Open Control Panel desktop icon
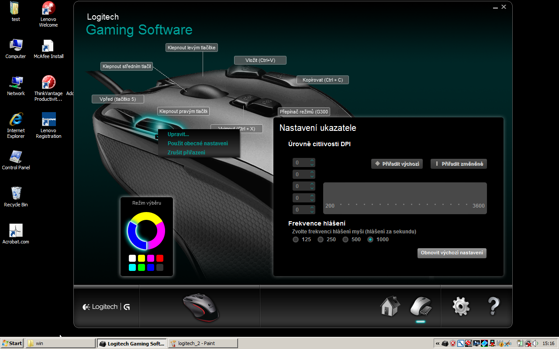 point(16,160)
